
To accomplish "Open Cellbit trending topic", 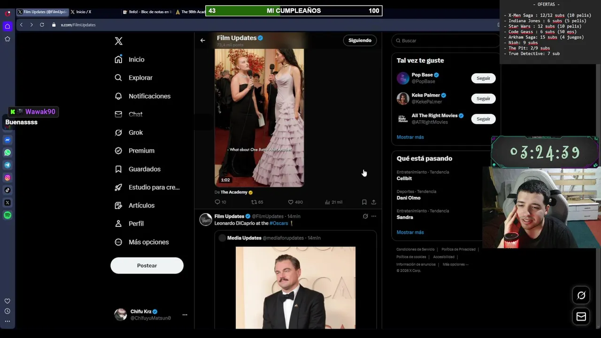I will tap(404, 178).
